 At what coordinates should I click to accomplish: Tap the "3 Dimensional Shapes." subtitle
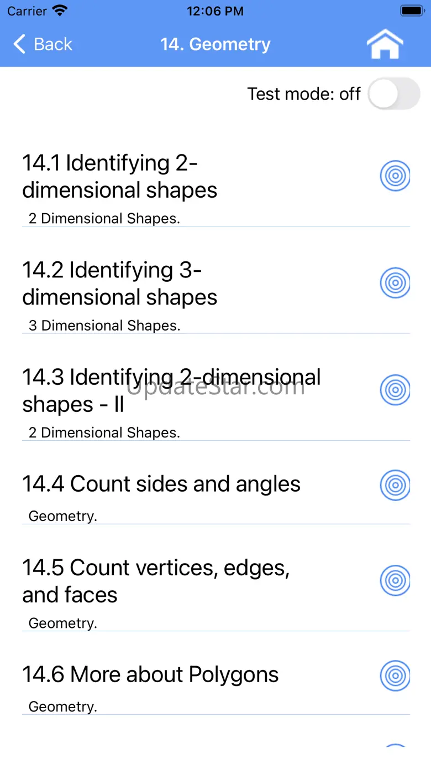click(x=104, y=326)
